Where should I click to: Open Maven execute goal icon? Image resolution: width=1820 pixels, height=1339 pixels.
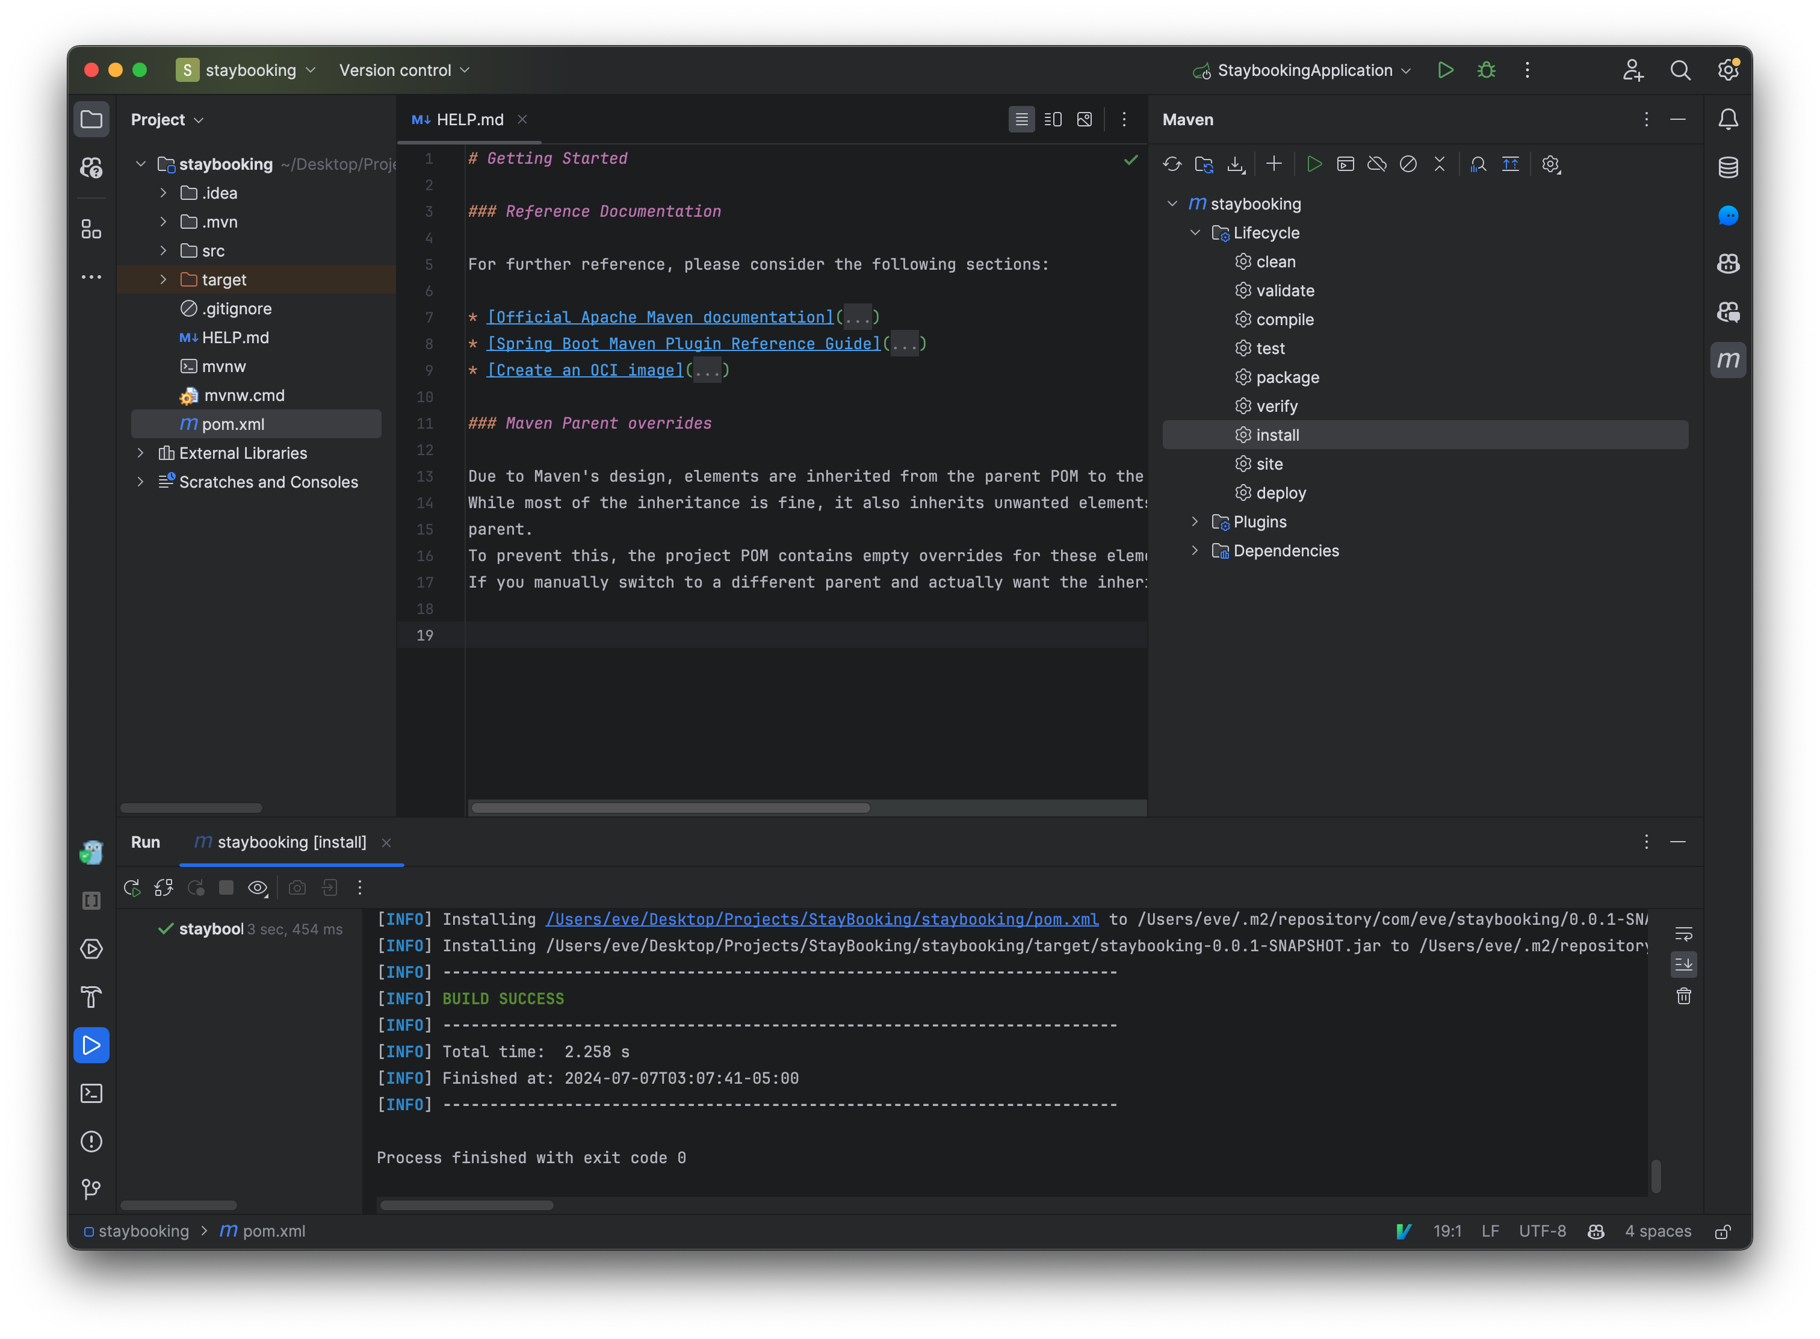pos(1346,164)
